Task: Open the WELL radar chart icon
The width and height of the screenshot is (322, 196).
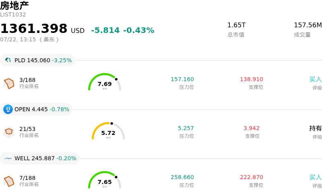Action: (x=9, y=181)
